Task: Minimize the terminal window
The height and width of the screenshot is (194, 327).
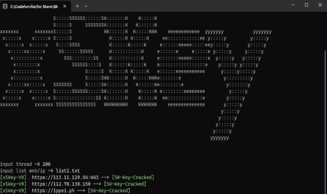Action: (293, 5)
